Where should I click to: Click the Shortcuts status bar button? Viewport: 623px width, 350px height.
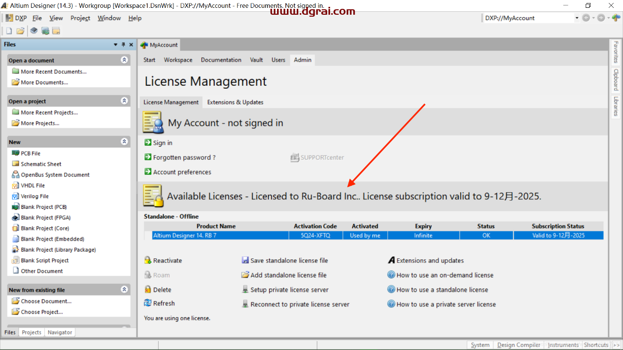596,345
